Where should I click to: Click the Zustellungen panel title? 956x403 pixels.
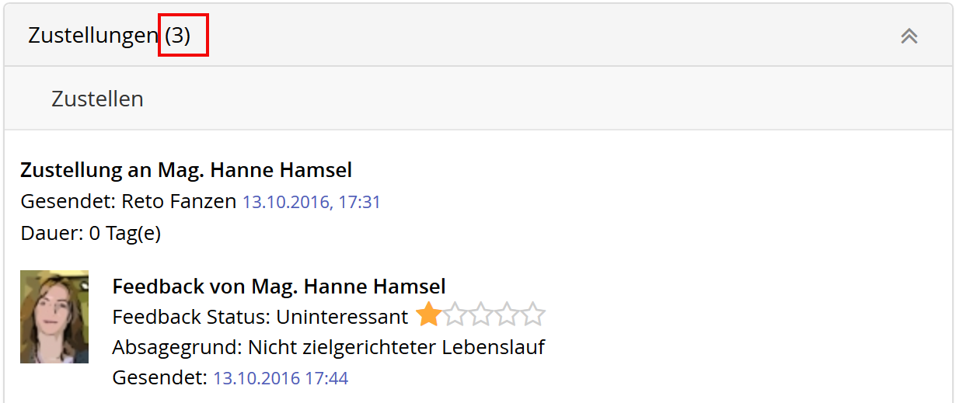(93, 36)
